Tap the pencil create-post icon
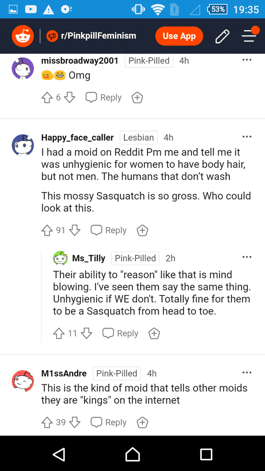 point(223,36)
